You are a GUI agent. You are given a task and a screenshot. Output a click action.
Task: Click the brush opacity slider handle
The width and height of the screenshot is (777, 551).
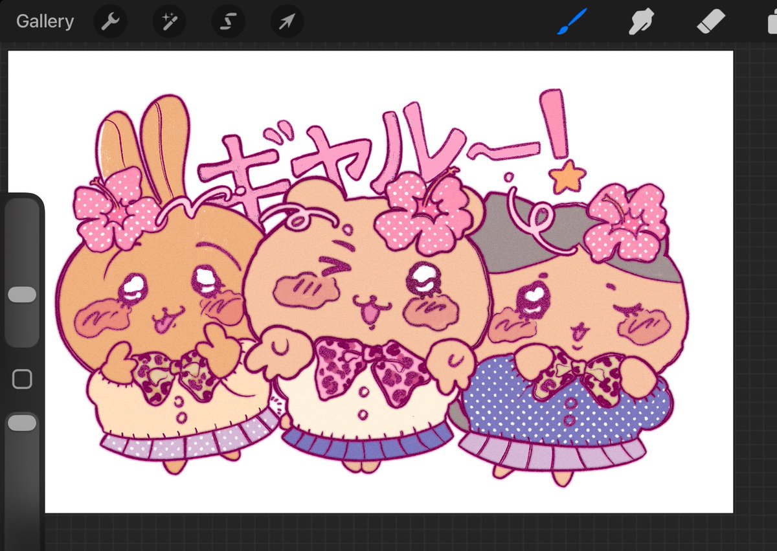(22, 423)
